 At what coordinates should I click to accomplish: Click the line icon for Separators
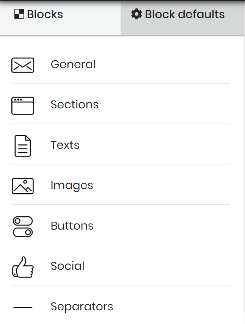pos(23,307)
